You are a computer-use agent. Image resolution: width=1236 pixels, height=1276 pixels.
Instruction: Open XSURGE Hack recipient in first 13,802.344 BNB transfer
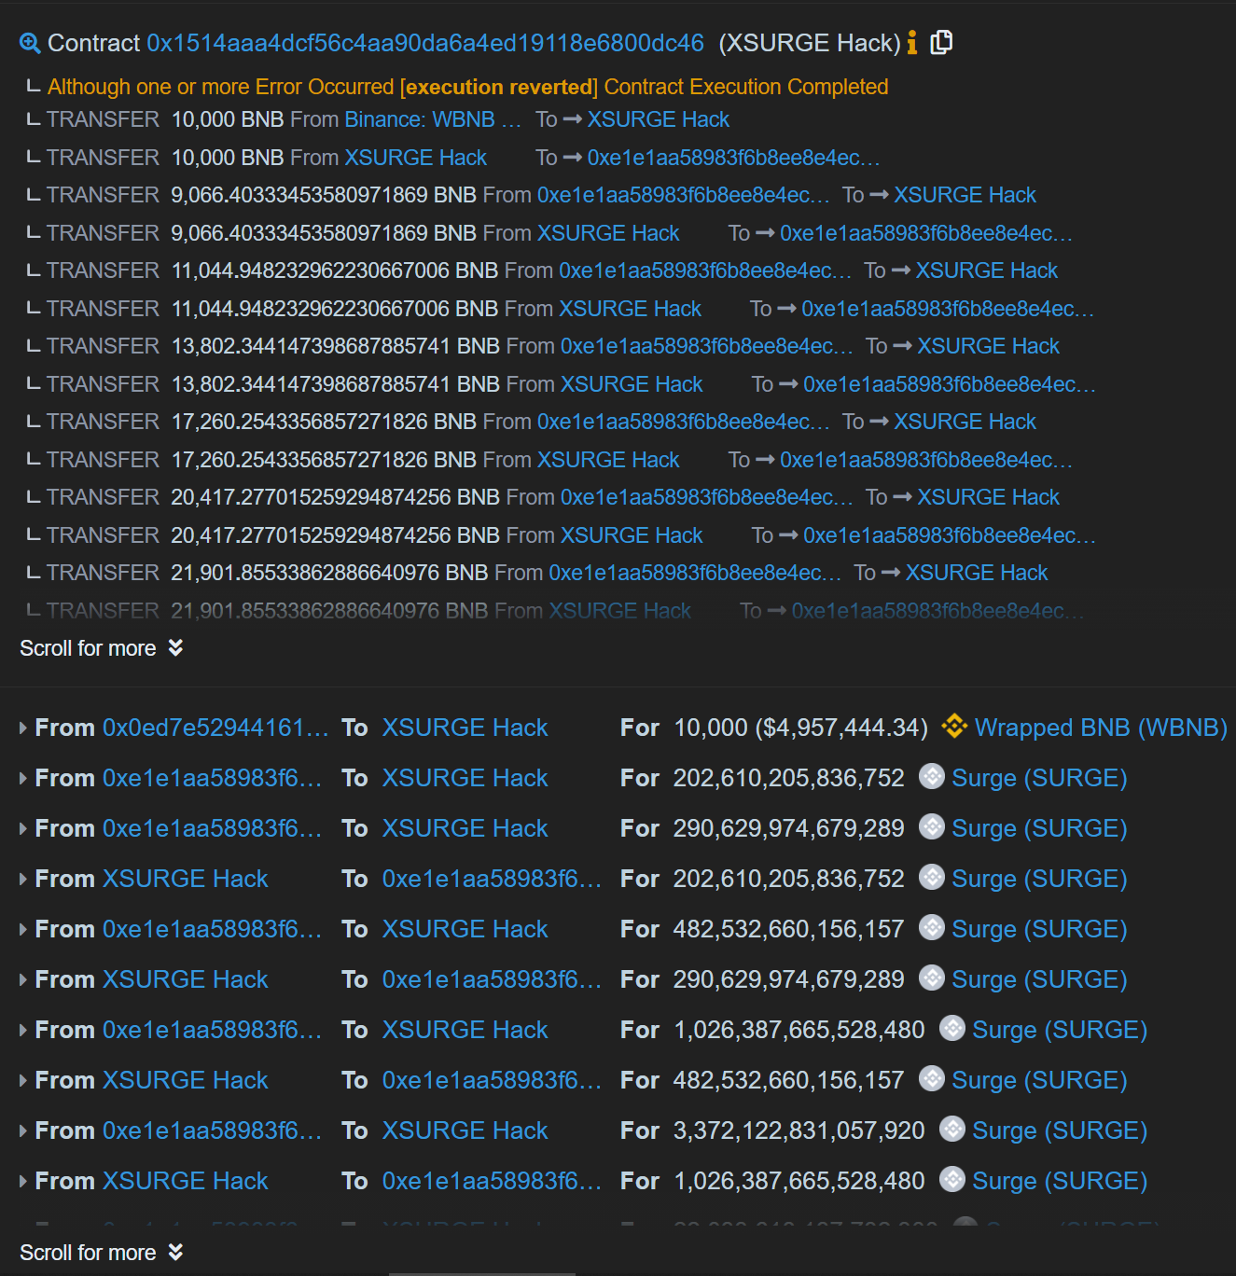click(x=988, y=346)
